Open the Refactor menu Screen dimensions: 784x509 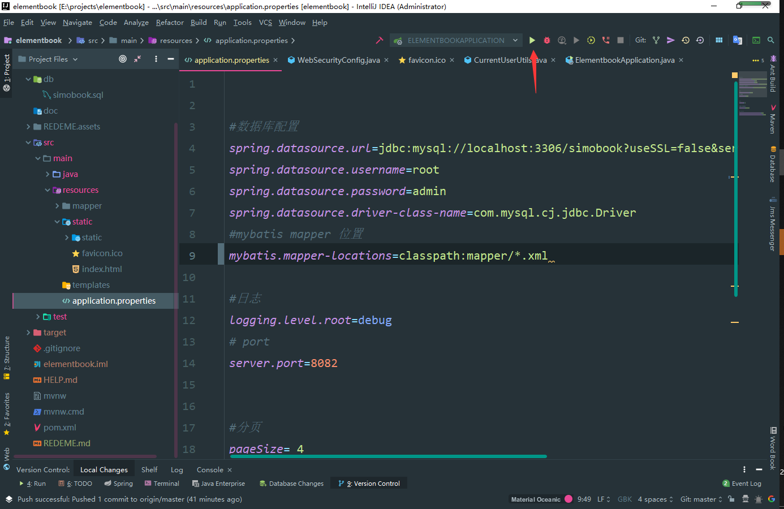tap(170, 23)
